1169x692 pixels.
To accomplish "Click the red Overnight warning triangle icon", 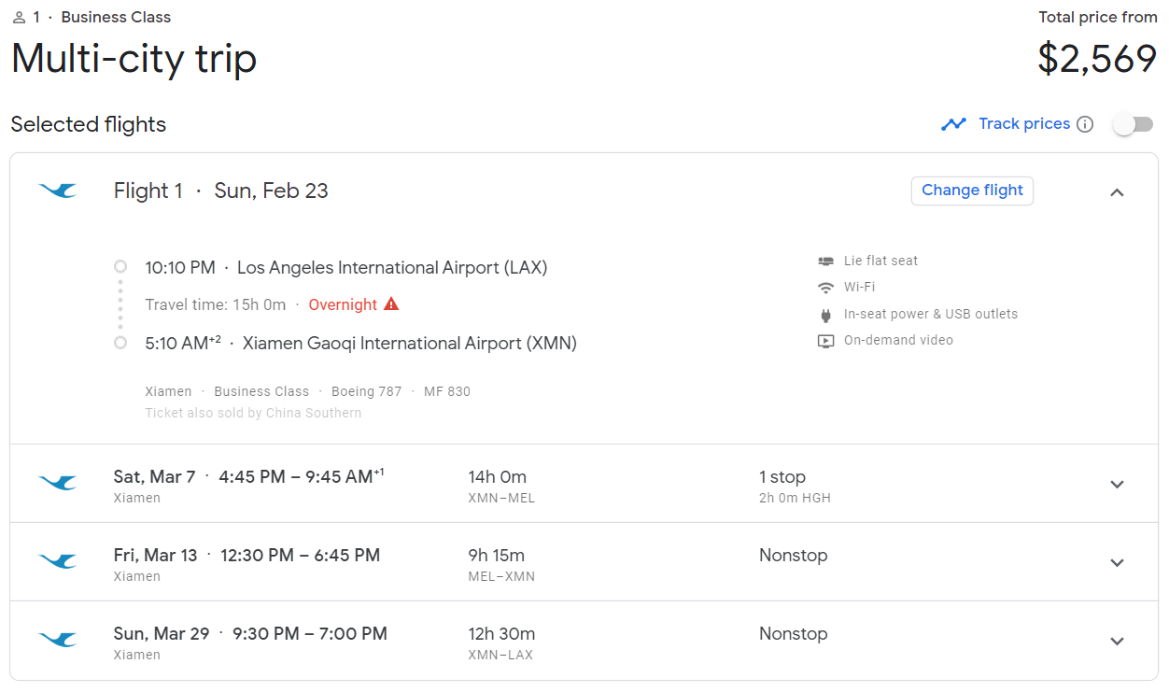I will (x=391, y=304).
